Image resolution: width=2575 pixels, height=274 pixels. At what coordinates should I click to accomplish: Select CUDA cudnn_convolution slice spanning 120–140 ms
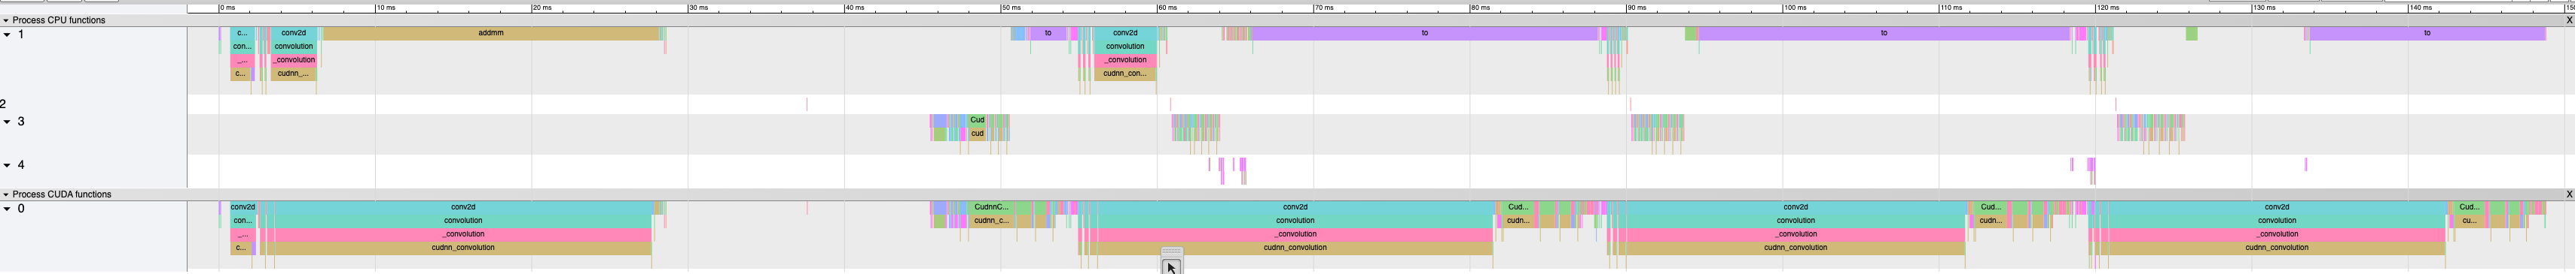[x=2276, y=248]
